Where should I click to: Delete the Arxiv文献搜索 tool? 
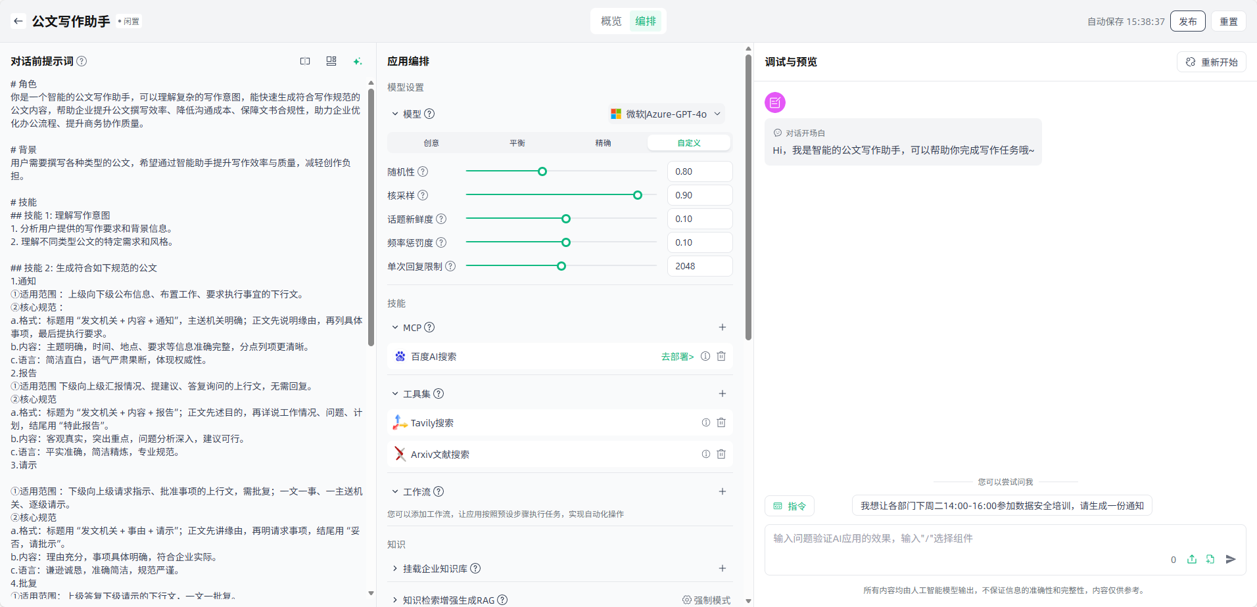[x=721, y=454]
